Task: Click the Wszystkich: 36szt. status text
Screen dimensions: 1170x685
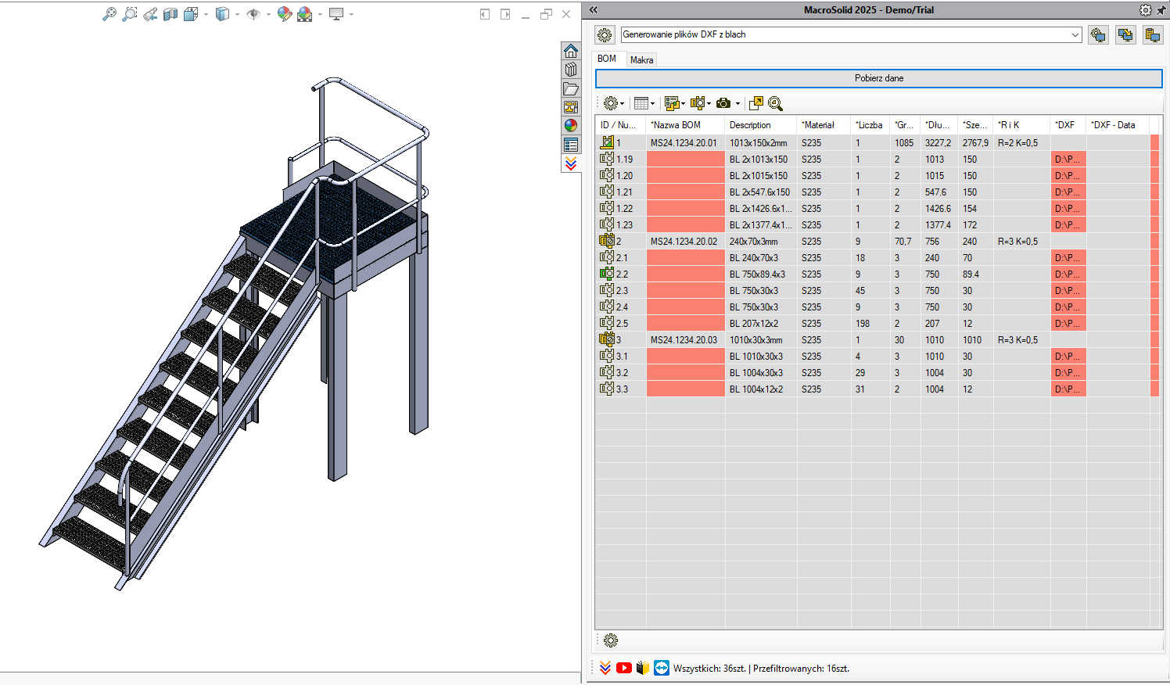Action: click(x=709, y=669)
